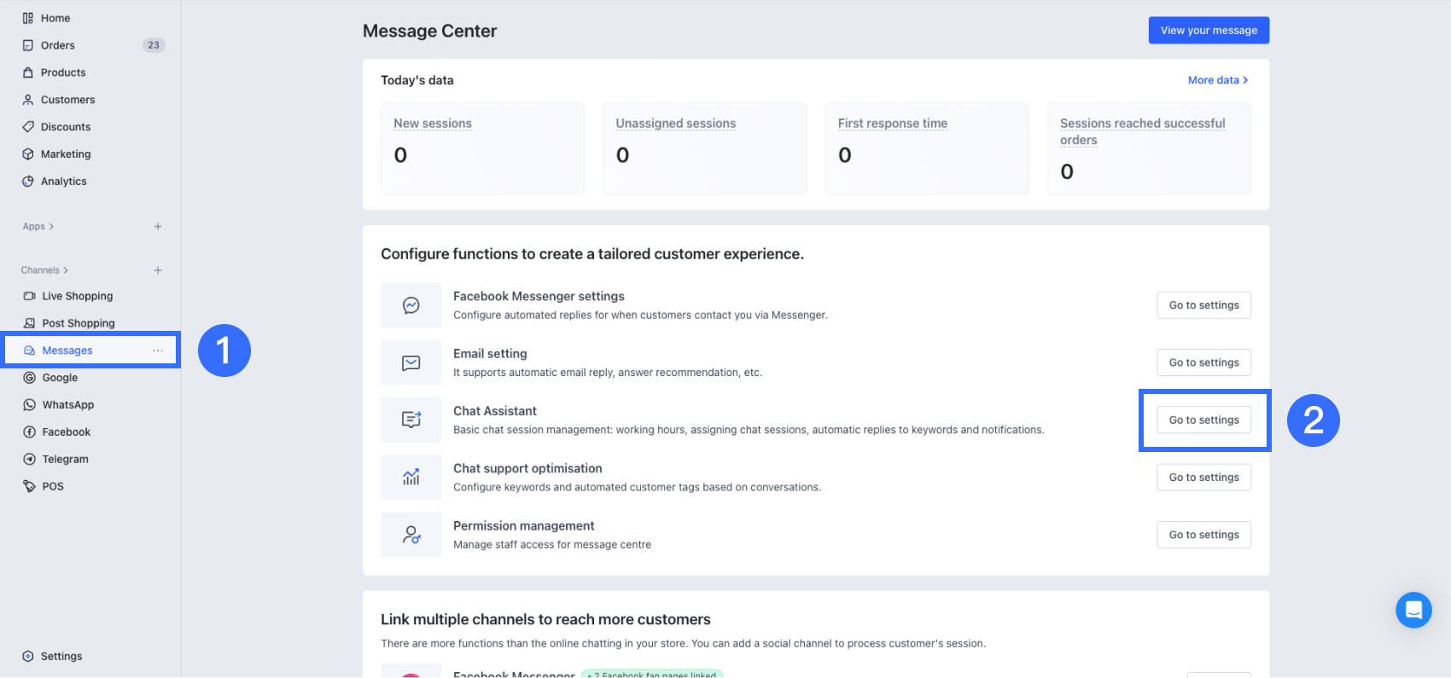Viewport: 1451px width, 678px height.
Task: Expand the Apps section chevron
Action: click(51, 227)
